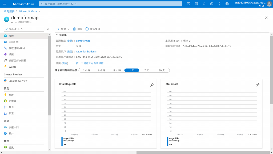Select the 30 天 time range
The height and width of the screenshot is (154, 273).
162,70
